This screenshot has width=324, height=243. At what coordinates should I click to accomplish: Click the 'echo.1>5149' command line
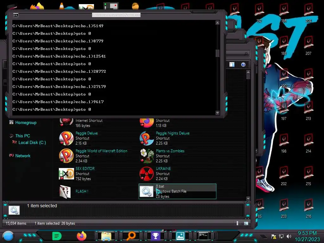pyautogui.click(x=58, y=26)
